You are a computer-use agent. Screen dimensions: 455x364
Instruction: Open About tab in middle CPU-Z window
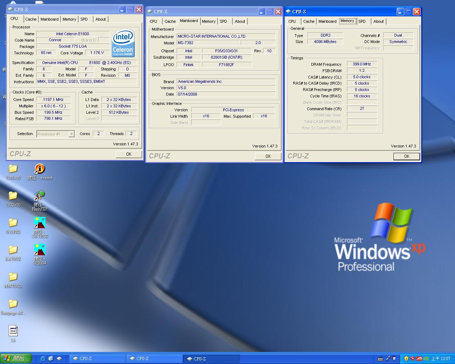tap(240, 21)
